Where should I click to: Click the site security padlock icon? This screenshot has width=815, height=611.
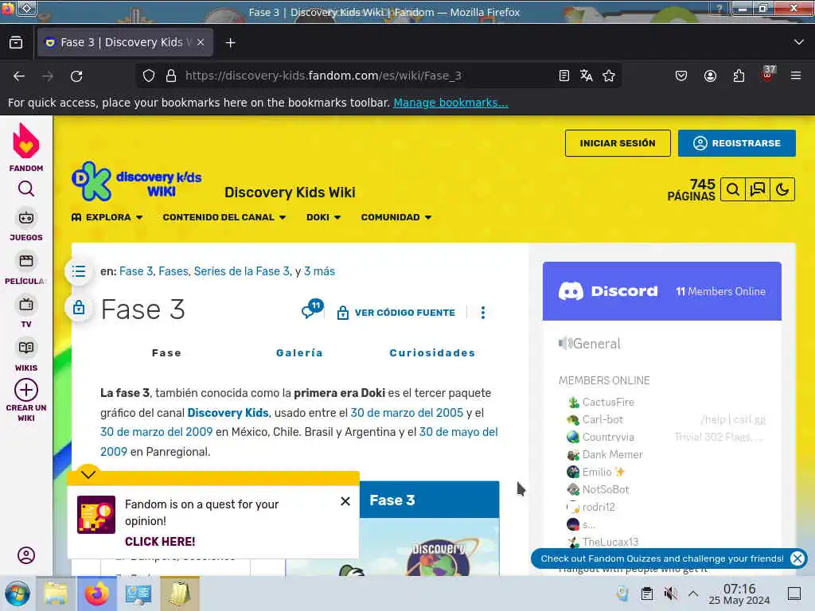171,76
